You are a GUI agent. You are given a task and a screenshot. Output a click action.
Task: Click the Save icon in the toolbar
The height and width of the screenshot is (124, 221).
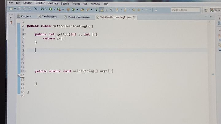(x=19, y=9)
